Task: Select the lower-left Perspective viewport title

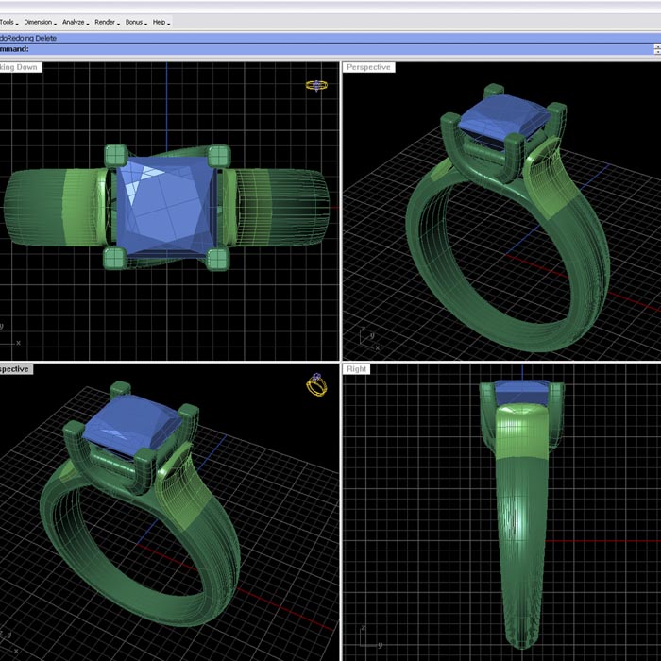Action: point(16,369)
